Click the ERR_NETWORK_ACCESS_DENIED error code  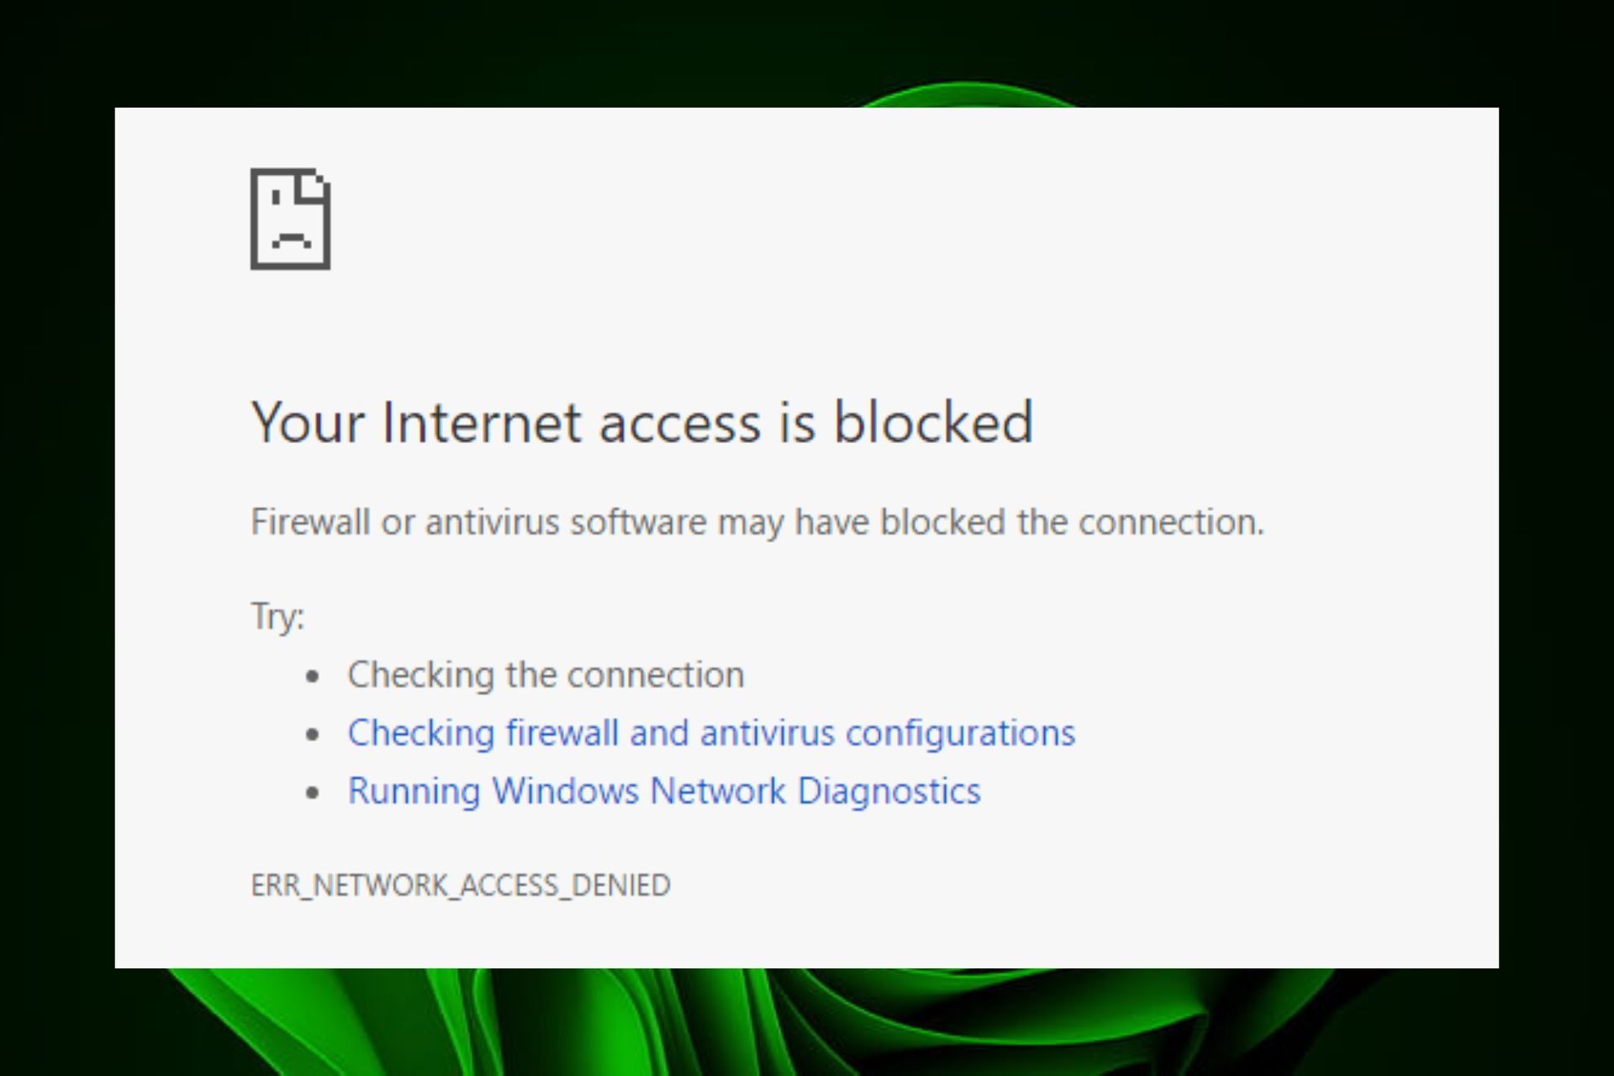click(x=461, y=885)
